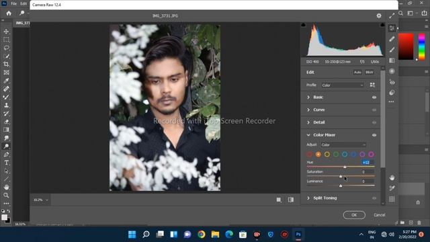Open the Adjust dropdown in Color Mixer
The width and height of the screenshot is (430, 242).
[x=343, y=145]
